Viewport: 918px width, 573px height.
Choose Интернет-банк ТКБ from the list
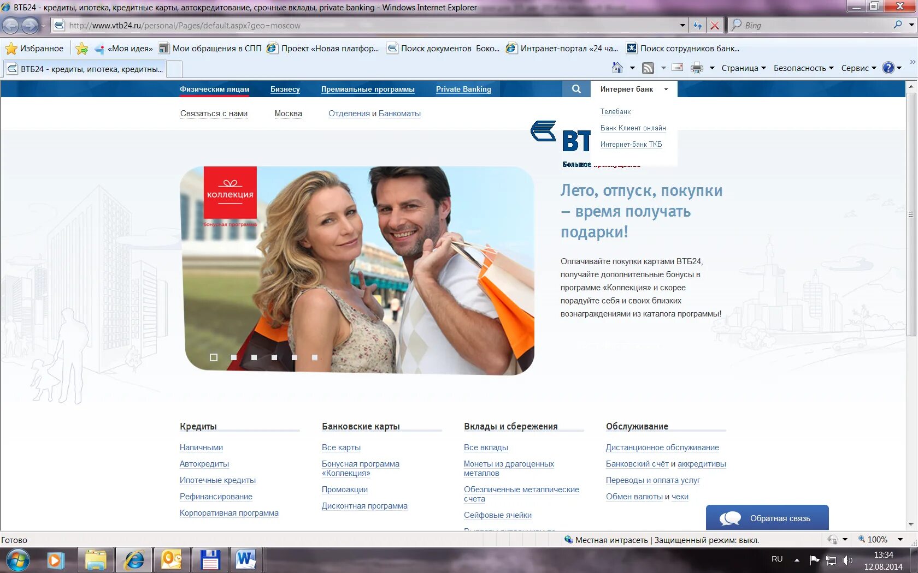[x=631, y=144]
